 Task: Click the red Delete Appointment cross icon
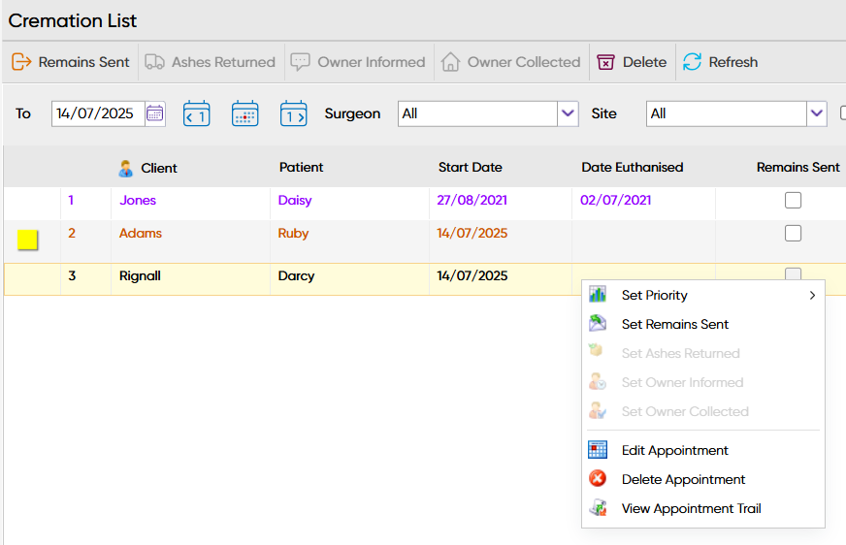[x=598, y=478]
